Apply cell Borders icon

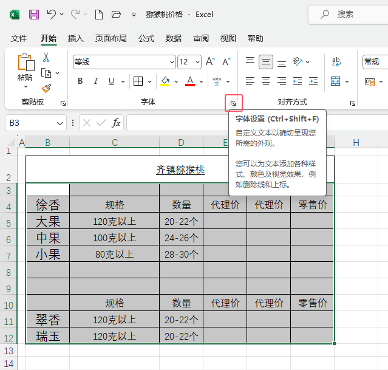(138, 81)
